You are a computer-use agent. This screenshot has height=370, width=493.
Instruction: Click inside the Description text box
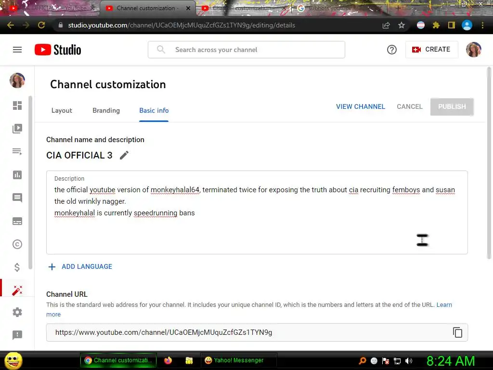[257, 212]
